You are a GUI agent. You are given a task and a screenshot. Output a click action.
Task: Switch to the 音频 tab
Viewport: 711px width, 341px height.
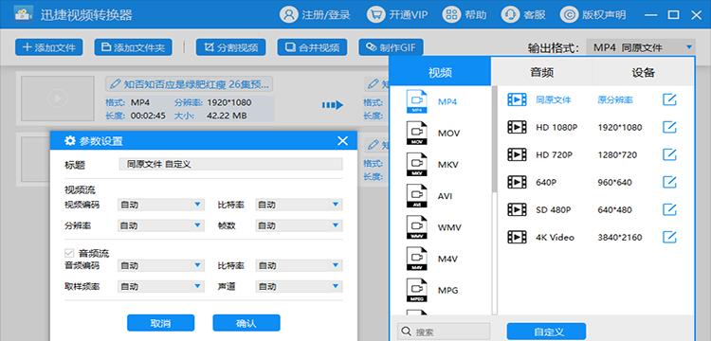tap(542, 72)
